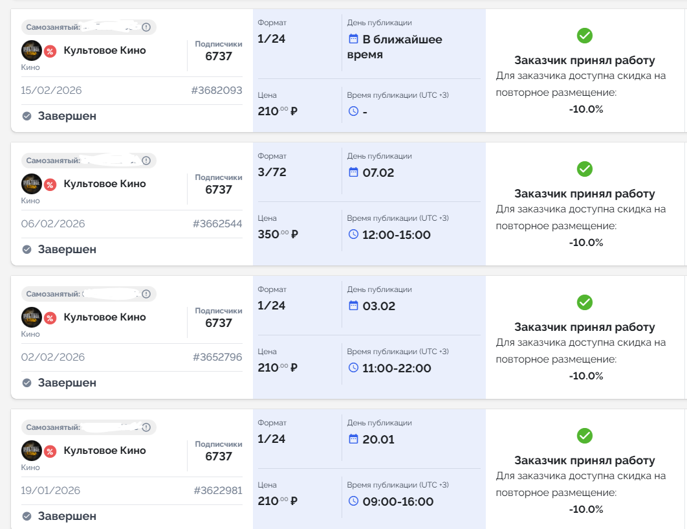Click red percent discount icon in order #3682093
687x529 pixels.
point(50,51)
